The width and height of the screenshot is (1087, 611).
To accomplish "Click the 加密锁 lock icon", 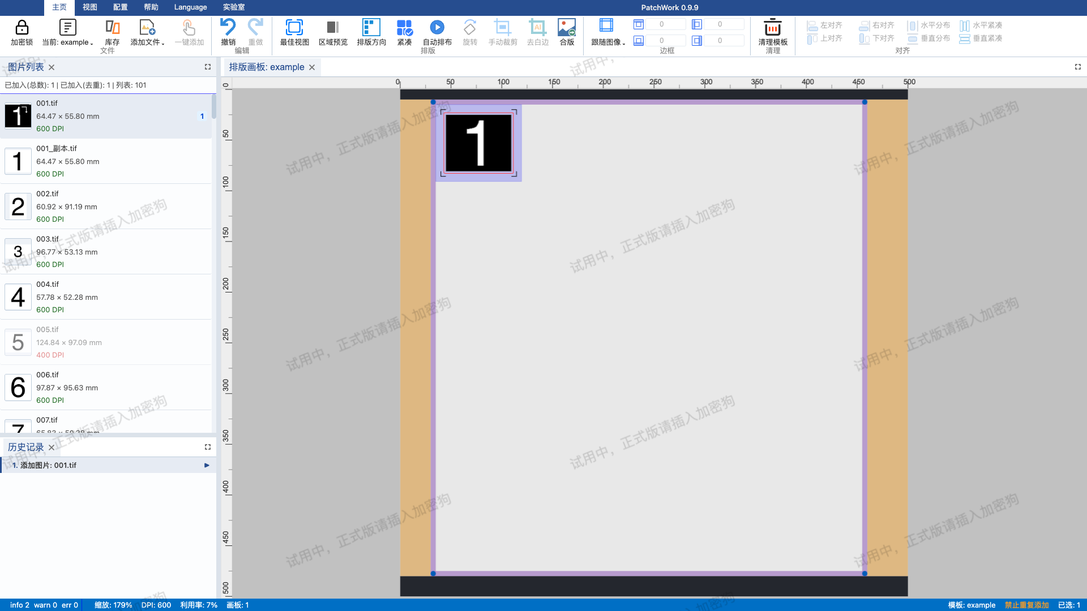I will (x=22, y=27).
